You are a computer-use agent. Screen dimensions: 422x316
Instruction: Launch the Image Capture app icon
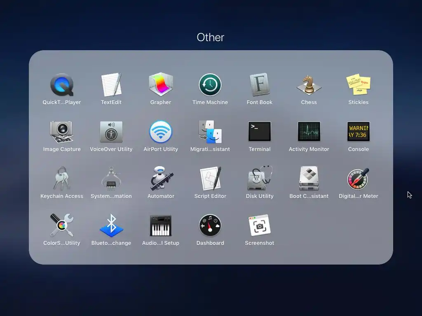[x=62, y=132]
